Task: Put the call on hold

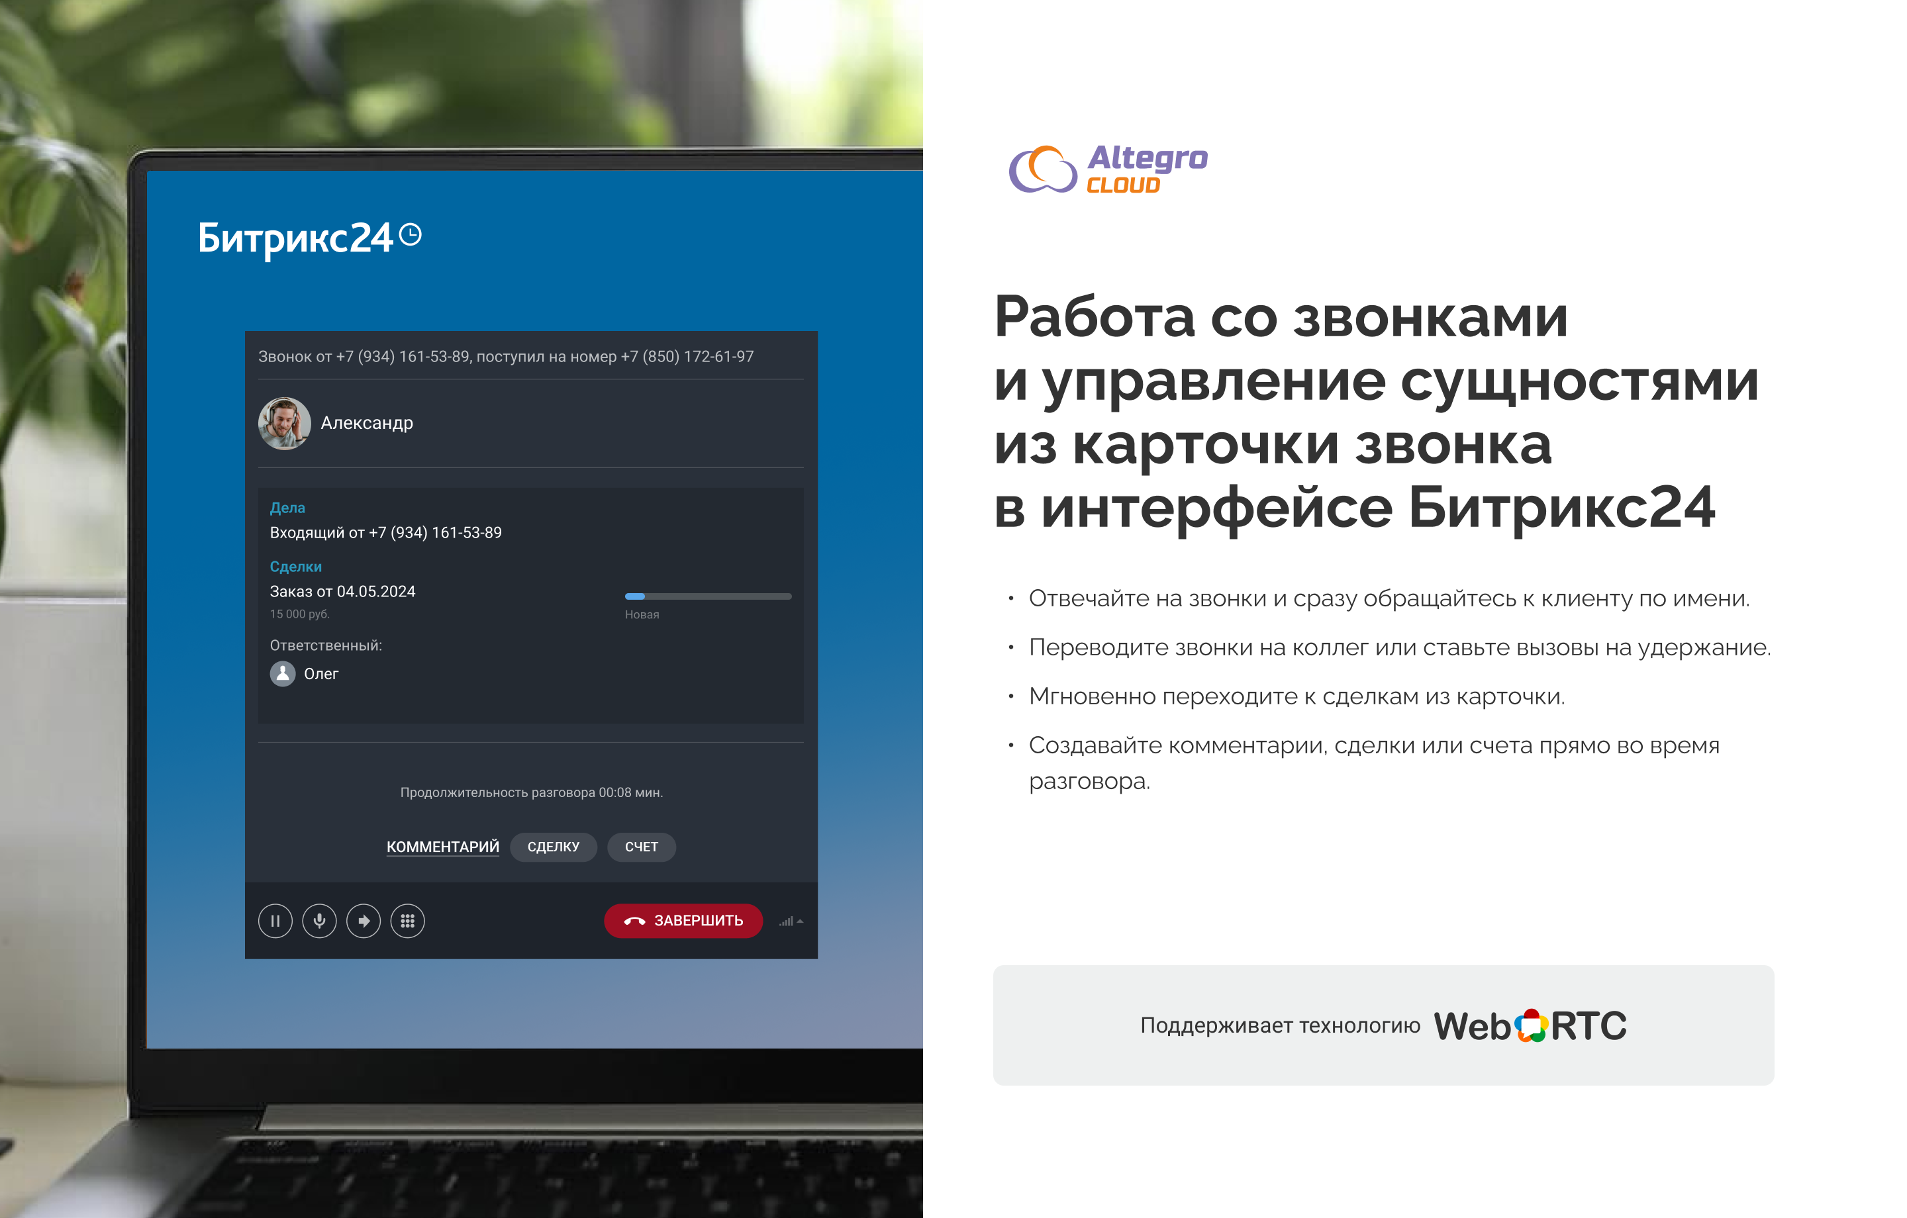Action: [275, 921]
